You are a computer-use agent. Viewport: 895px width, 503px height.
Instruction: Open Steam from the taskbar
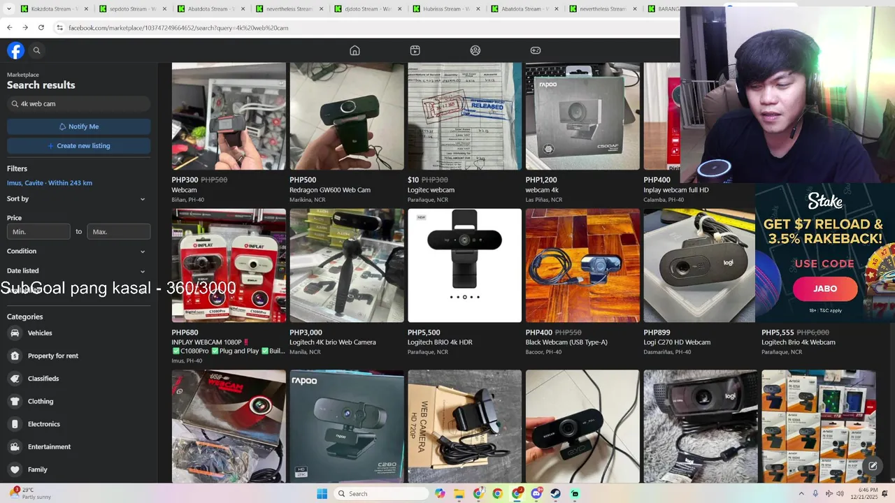pyautogui.click(x=555, y=494)
